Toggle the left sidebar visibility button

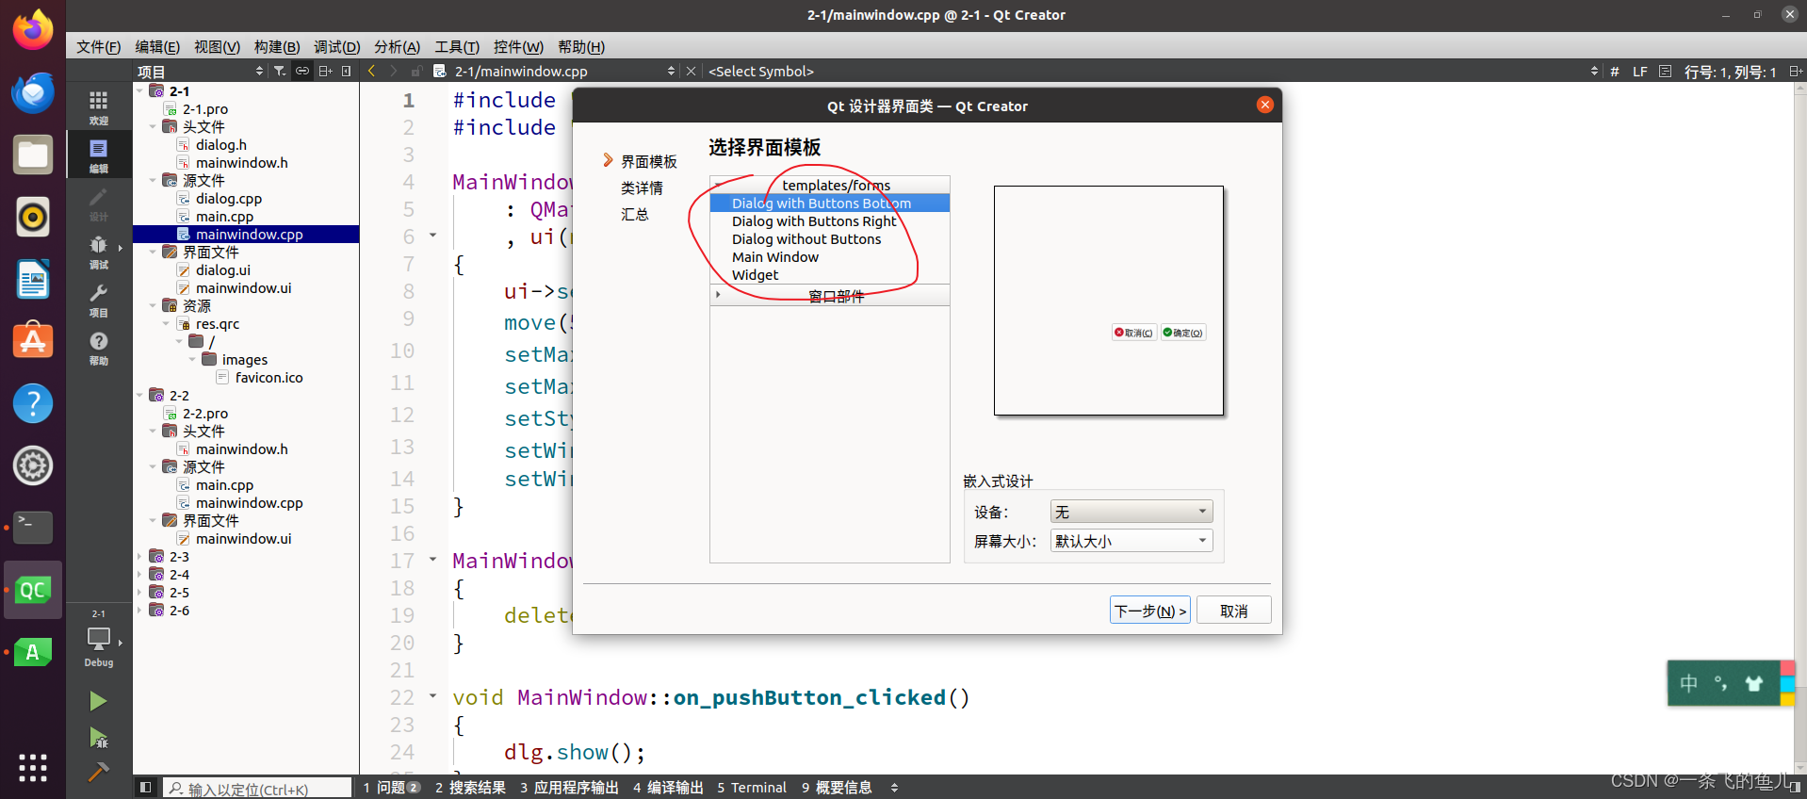tap(145, 787)
